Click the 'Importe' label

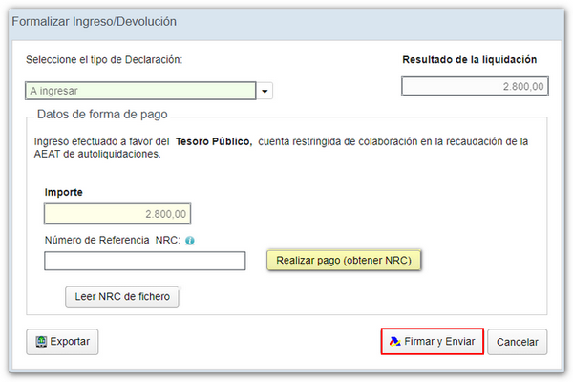64,192
